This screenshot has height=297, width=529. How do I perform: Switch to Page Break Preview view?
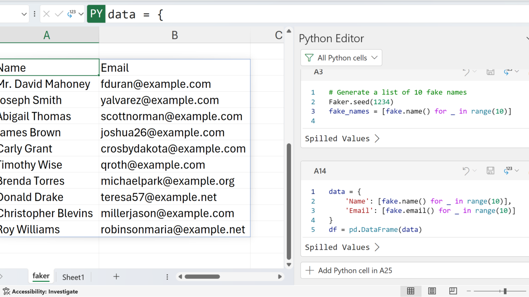tap(453, 291)
